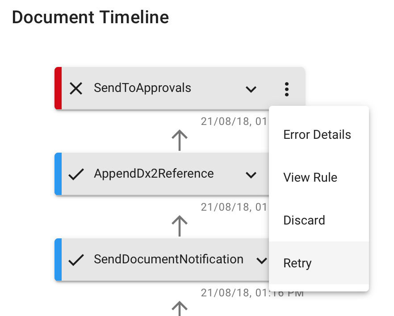394x316 pixels.
Task: Expand the SendToApprovals step details
Action: click(x=251, y=89)
